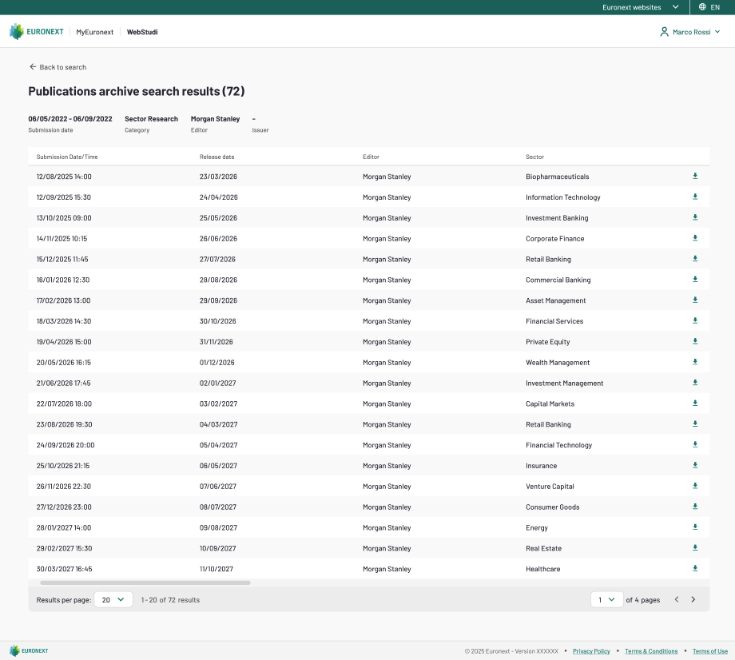Download the Consumer Goods publication
The image size is (735, 660).
(695, 507)
